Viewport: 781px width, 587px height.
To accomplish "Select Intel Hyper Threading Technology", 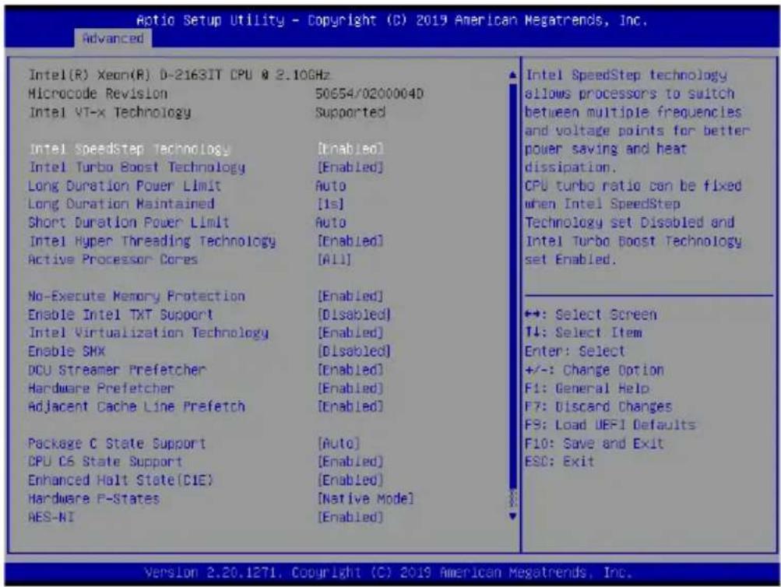I will click(x=152, y=241).
